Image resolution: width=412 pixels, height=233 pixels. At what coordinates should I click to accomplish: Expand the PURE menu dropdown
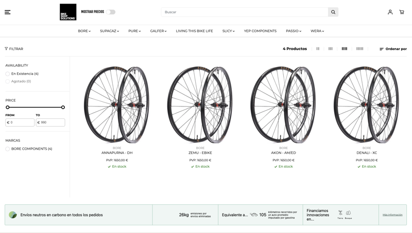coord(134,31)
